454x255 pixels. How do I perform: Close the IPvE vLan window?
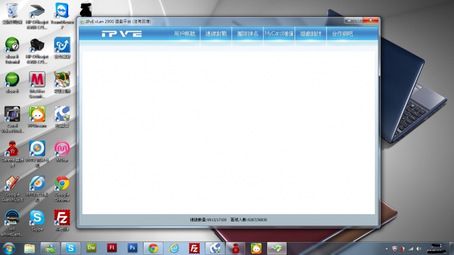pyautogui.click(x=371, y=20)
